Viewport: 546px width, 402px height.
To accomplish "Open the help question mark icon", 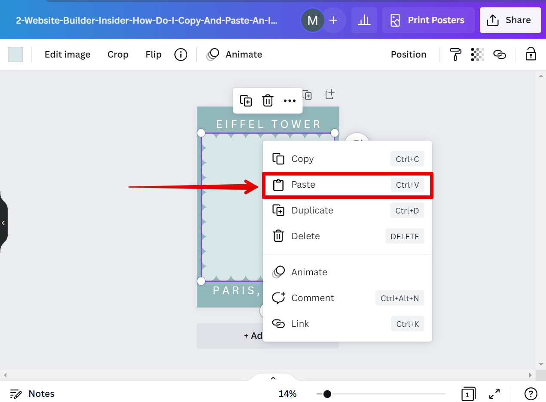I will coord(531,393).
